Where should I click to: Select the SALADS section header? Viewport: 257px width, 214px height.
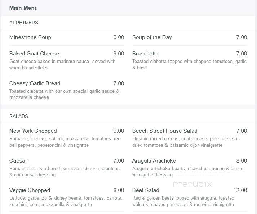coord(18,116)
